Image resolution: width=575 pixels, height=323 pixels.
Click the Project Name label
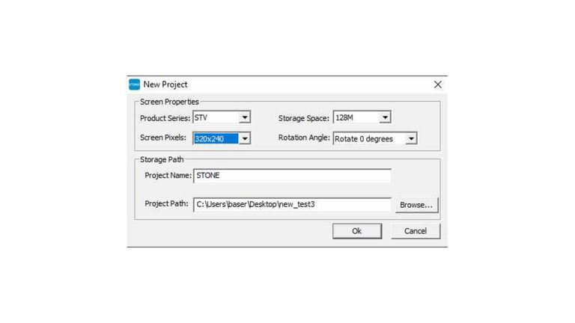click(x=168, y=176)
